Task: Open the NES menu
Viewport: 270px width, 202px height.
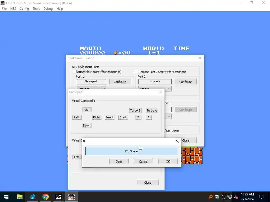Action: click(x=13, y=9)
